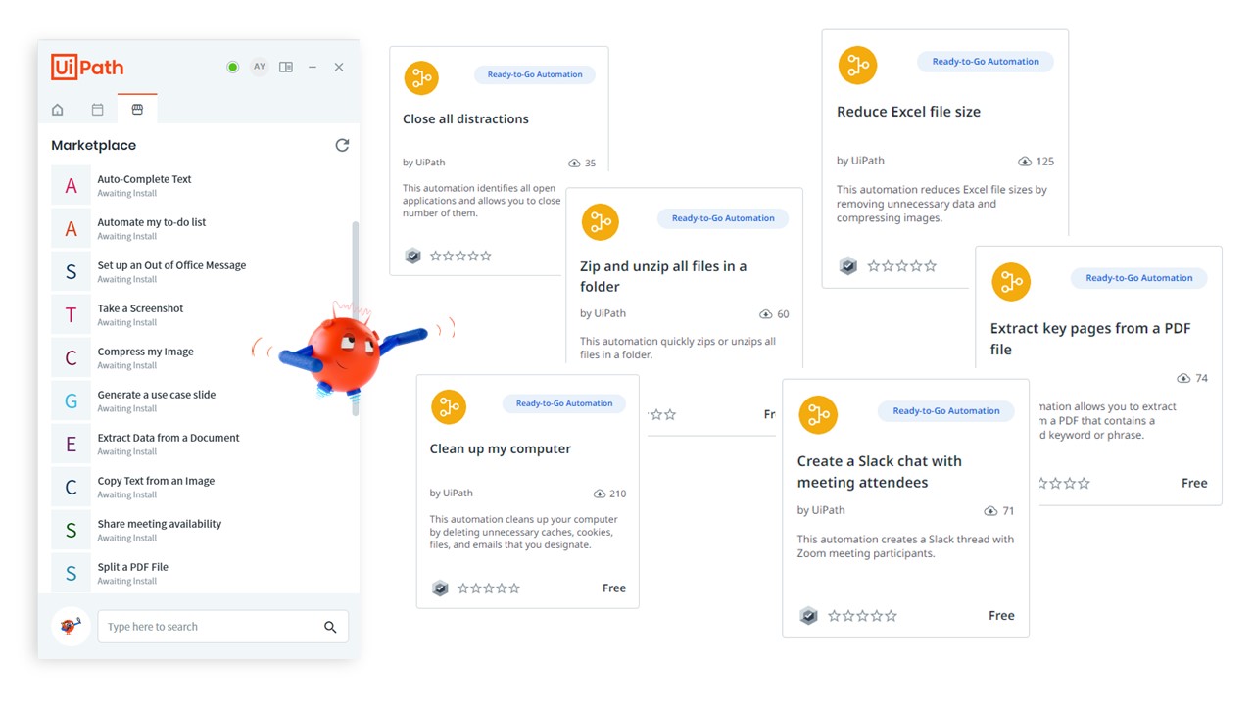Select Compress my Image automation
Screen dimensions: 1254x705
coord(201,358)
